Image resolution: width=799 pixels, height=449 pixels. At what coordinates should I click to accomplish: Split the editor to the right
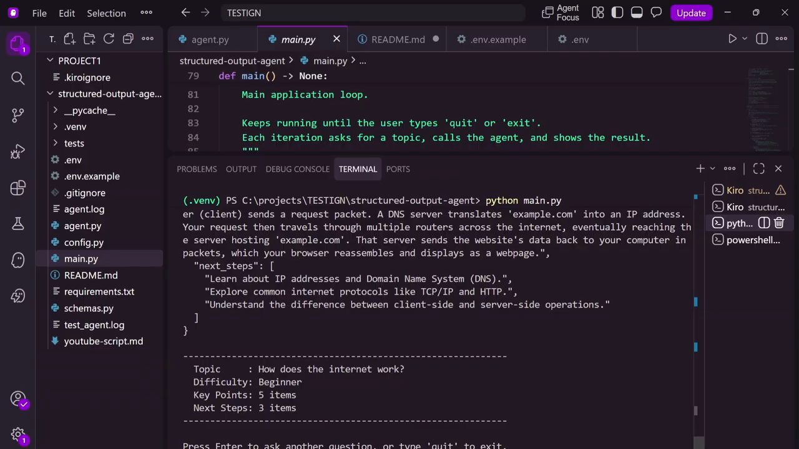pos(762,39)
